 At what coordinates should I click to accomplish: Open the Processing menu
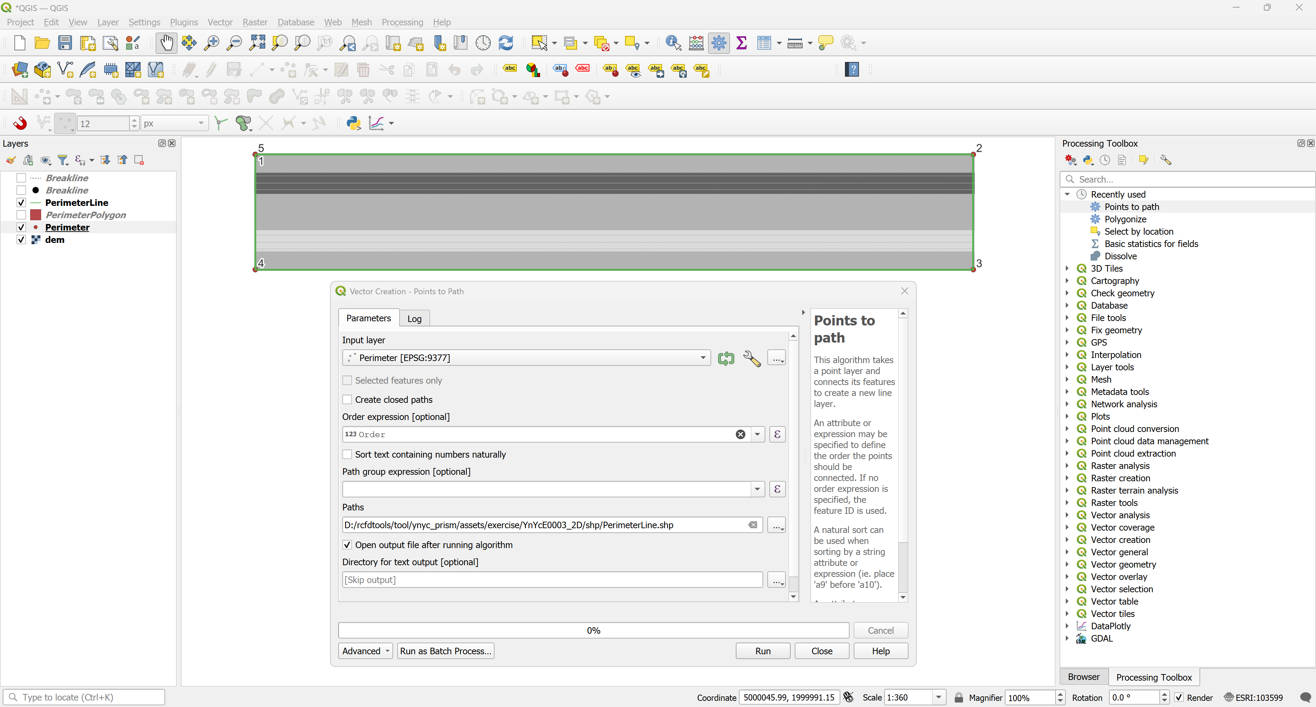(402, 22)
